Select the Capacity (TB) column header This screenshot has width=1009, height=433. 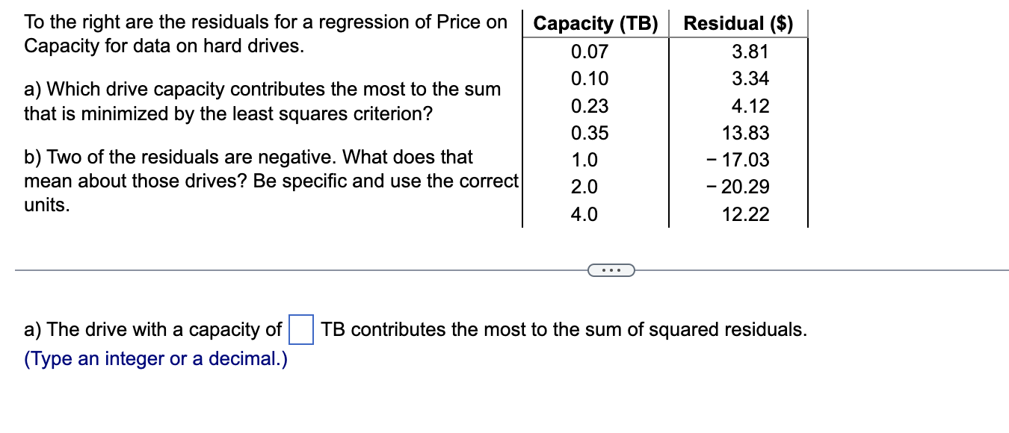pyautogui.click(x=595, y=23)
